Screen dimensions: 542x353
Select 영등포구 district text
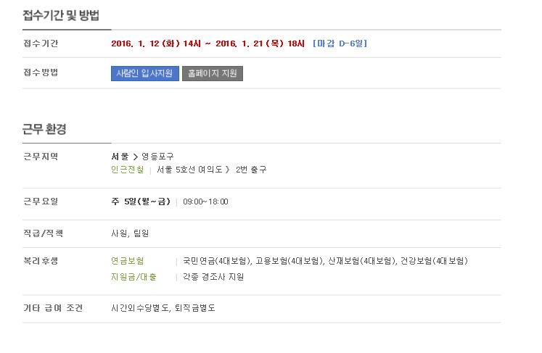[x=157, y=157]
